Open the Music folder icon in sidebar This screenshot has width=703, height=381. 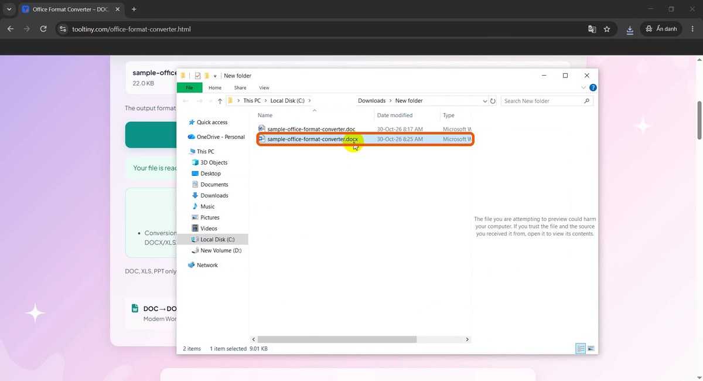tap(196, 206)
